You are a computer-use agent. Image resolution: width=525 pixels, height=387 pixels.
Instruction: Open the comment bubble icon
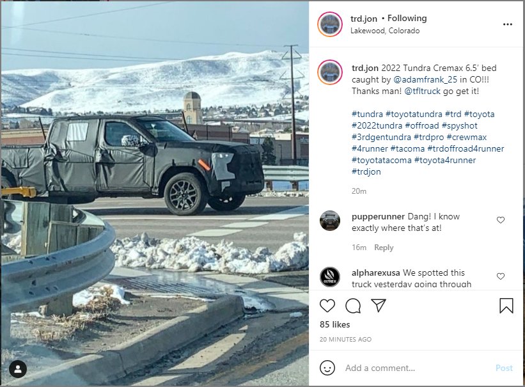click(x=353, y=306)
